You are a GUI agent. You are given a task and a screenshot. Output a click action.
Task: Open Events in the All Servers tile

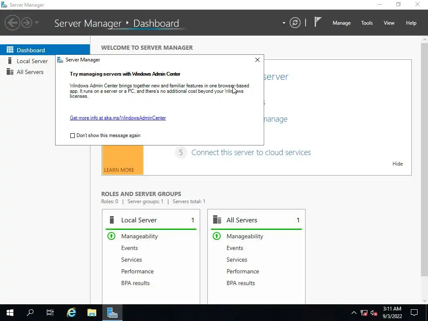coord(235,248)
